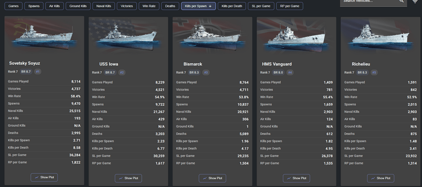
Task: Click the #5 rank badge
Action: pos(374,72)
